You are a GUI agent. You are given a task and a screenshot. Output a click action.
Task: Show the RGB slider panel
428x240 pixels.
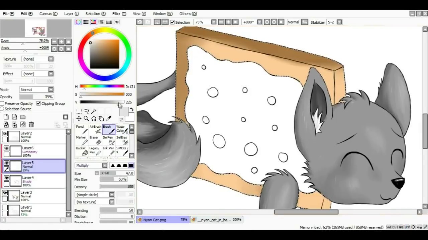[86, 22]
